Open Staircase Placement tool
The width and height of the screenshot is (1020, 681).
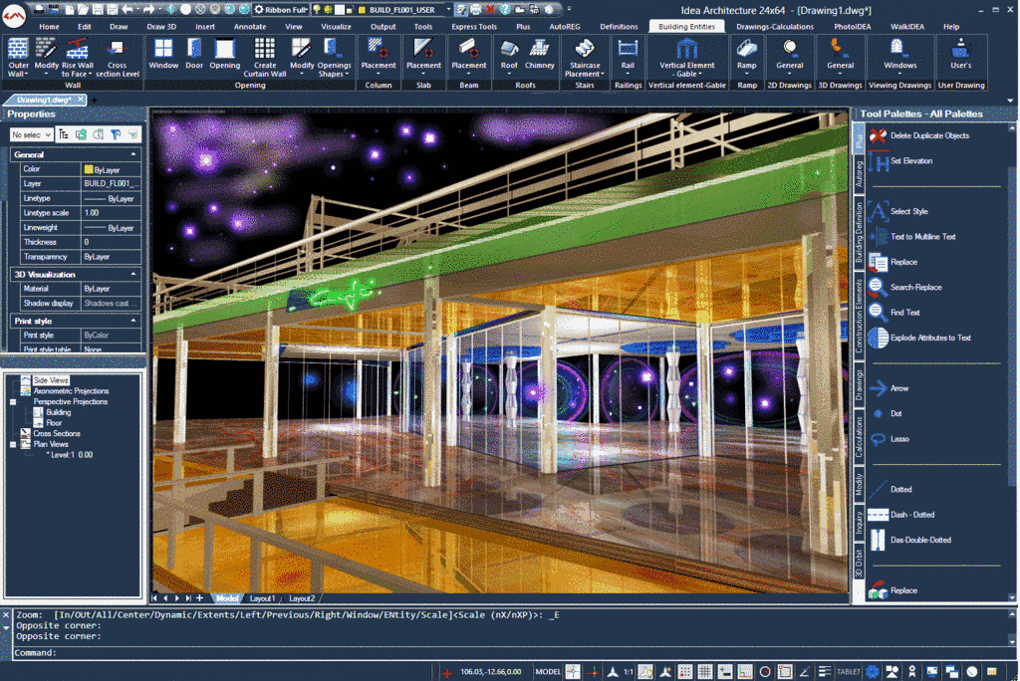point(584,57)
